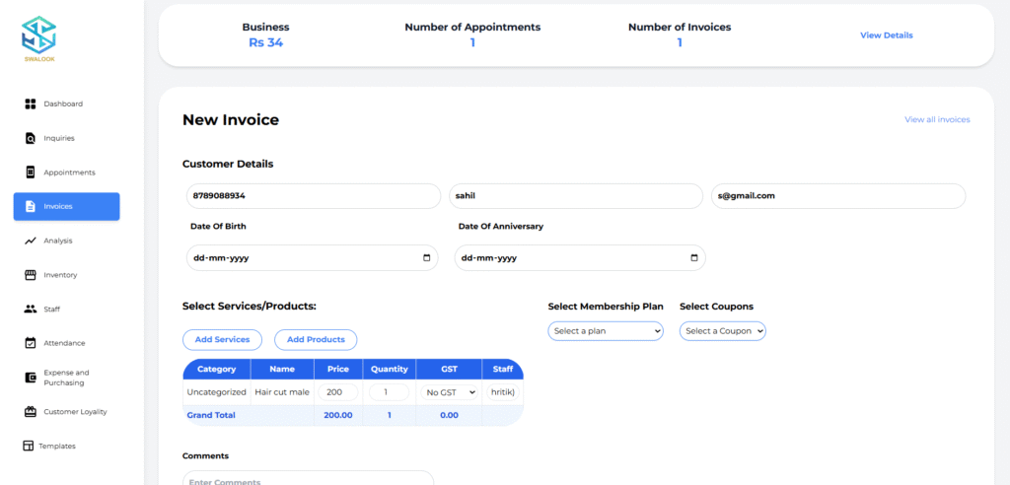Screen dimensions: 1010x485
Task: Click the Inventory store icon
Action: click(31, 275)
